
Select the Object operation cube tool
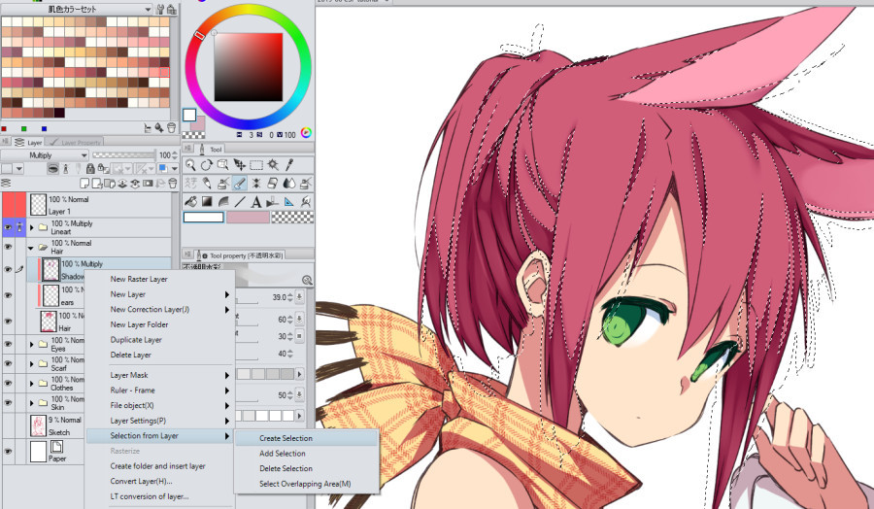[223, 164]
